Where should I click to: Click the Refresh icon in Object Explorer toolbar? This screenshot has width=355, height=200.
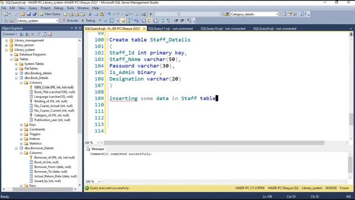click(x=44, y=34)
